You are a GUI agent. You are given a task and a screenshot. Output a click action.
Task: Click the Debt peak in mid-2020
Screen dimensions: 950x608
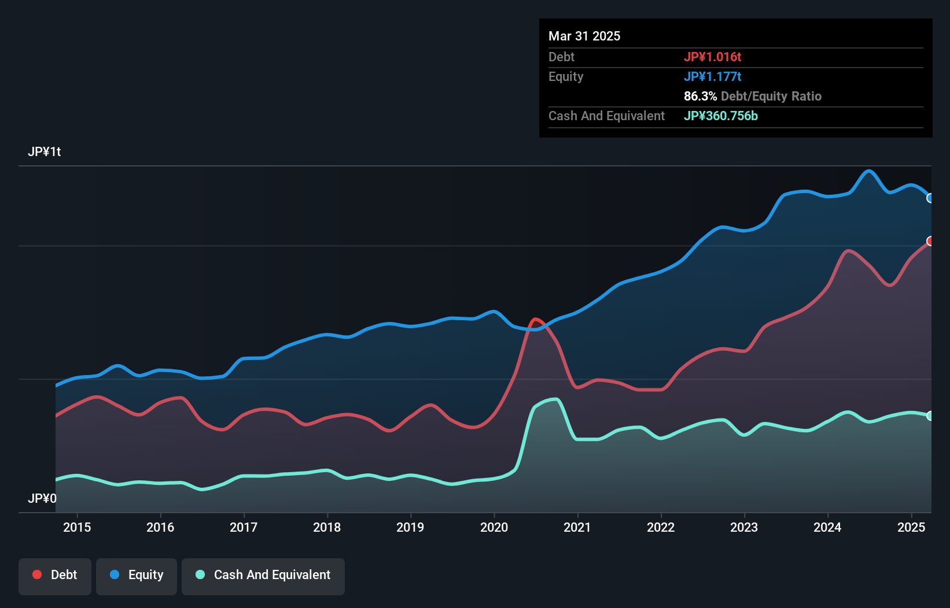click(536, 319)
